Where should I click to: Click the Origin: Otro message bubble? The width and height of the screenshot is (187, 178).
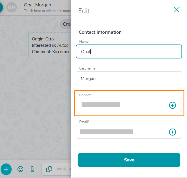point(50,45)
